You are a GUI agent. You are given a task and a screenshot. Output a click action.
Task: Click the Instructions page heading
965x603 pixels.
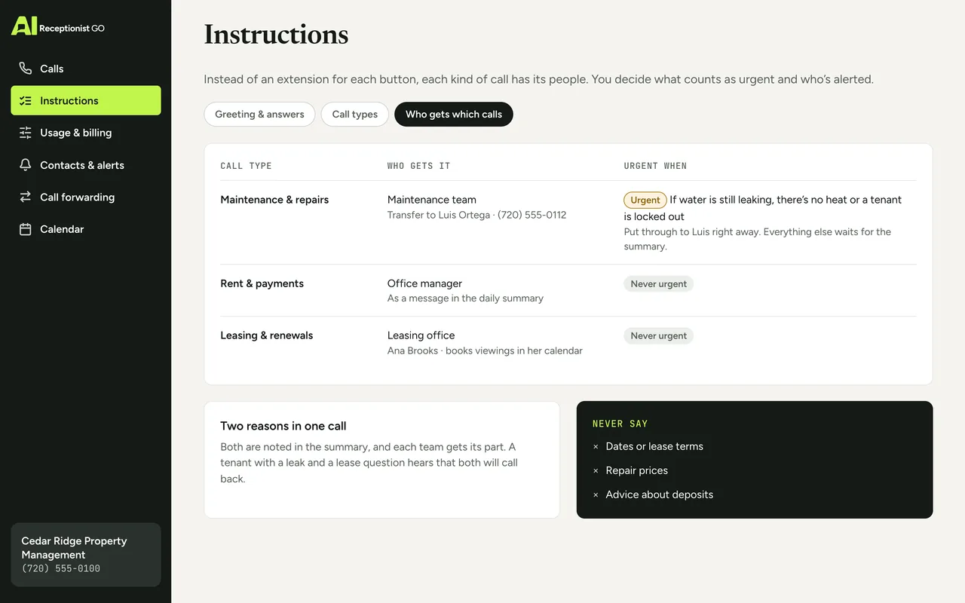point(276,35)
